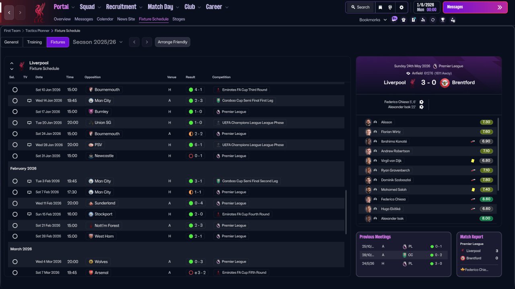Click the Liverpool club crest in header
This screenshot has height=289, width=515.
(x=39, y=12)
